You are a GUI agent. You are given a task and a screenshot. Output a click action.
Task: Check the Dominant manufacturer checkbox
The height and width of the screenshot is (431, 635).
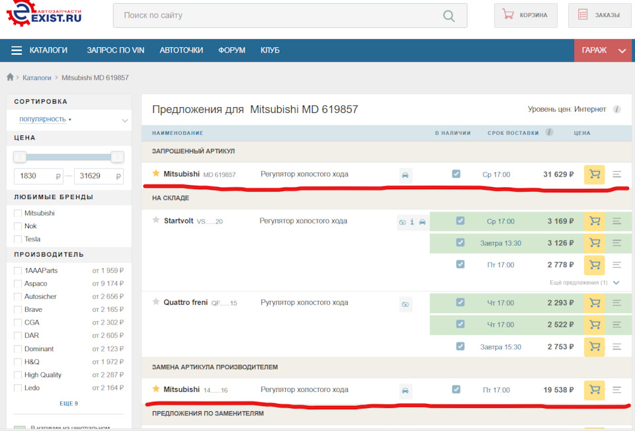(18, 349)
